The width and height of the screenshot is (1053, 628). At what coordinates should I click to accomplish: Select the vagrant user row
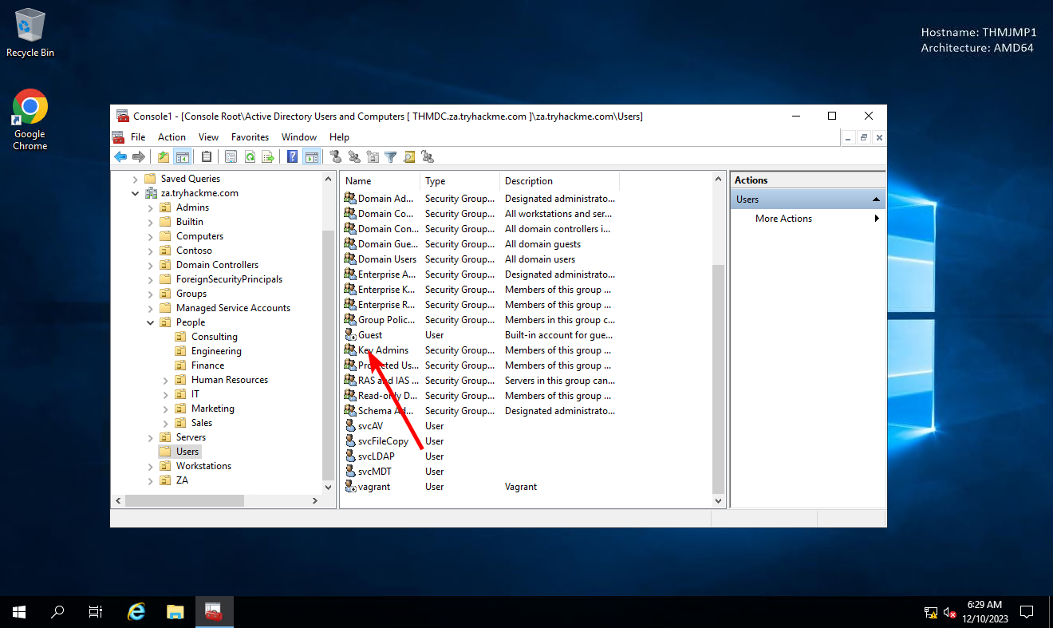(480, 487)
